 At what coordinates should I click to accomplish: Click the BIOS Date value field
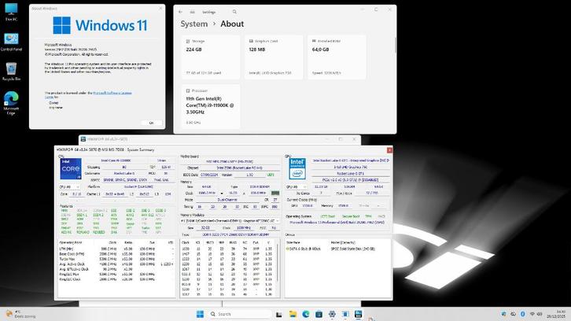pos(208,175)
